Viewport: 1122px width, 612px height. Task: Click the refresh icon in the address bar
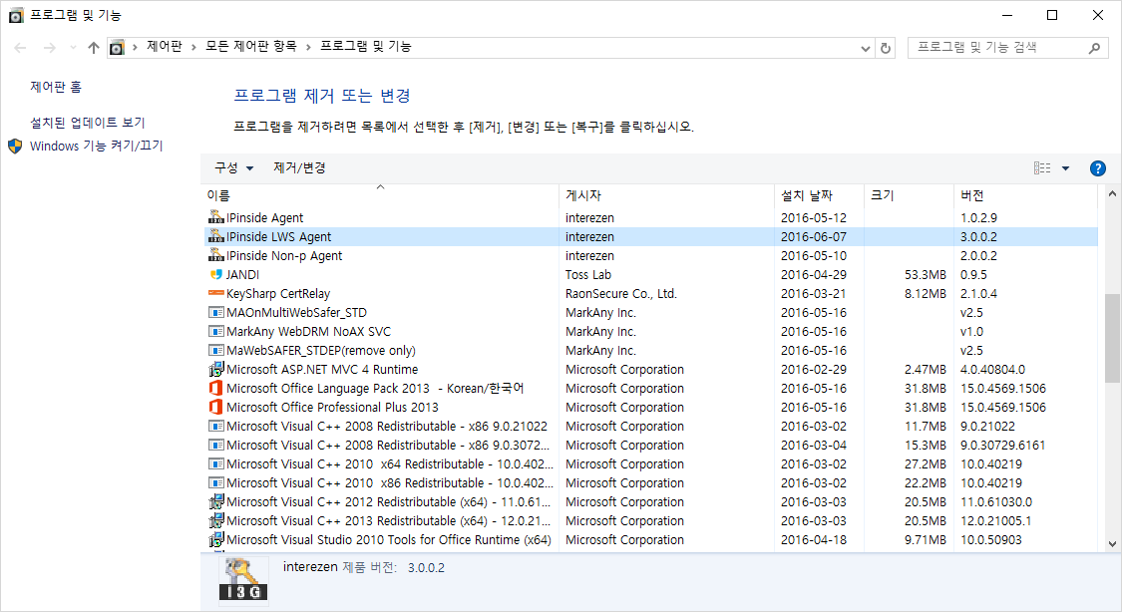tap(885, 46)
